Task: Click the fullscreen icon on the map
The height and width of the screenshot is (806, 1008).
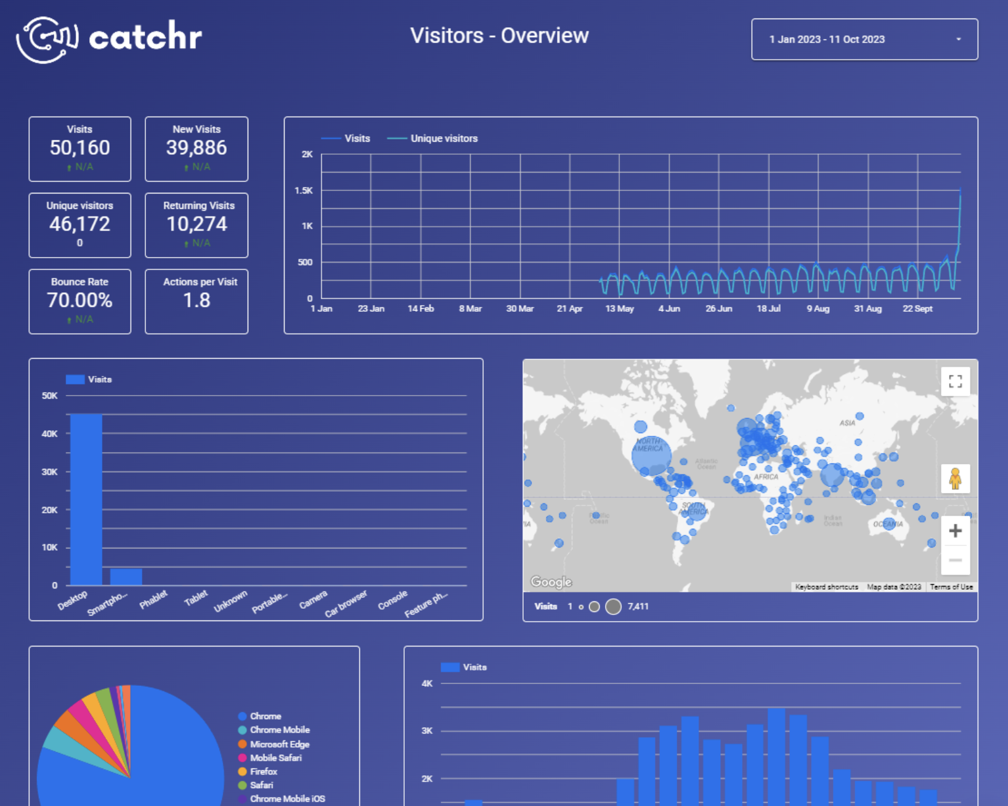Action: [955, 381]
